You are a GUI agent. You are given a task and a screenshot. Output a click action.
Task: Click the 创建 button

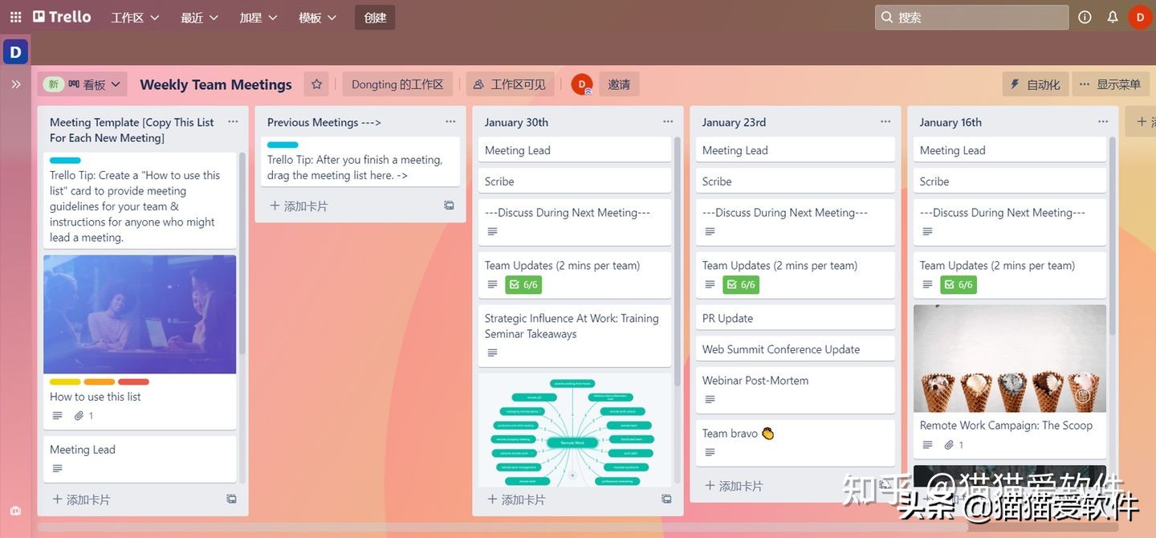click(x=375, y=18)
